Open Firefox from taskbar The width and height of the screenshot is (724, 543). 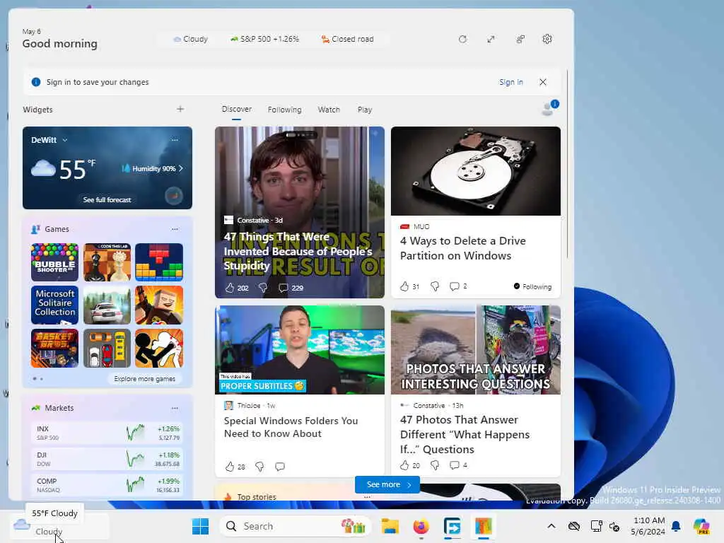pyautogui.click(x=421, y=526)
